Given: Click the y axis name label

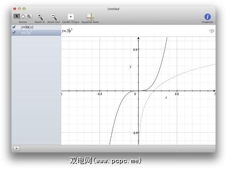Looking at the screenshot, I should click(x=131, y=67).
